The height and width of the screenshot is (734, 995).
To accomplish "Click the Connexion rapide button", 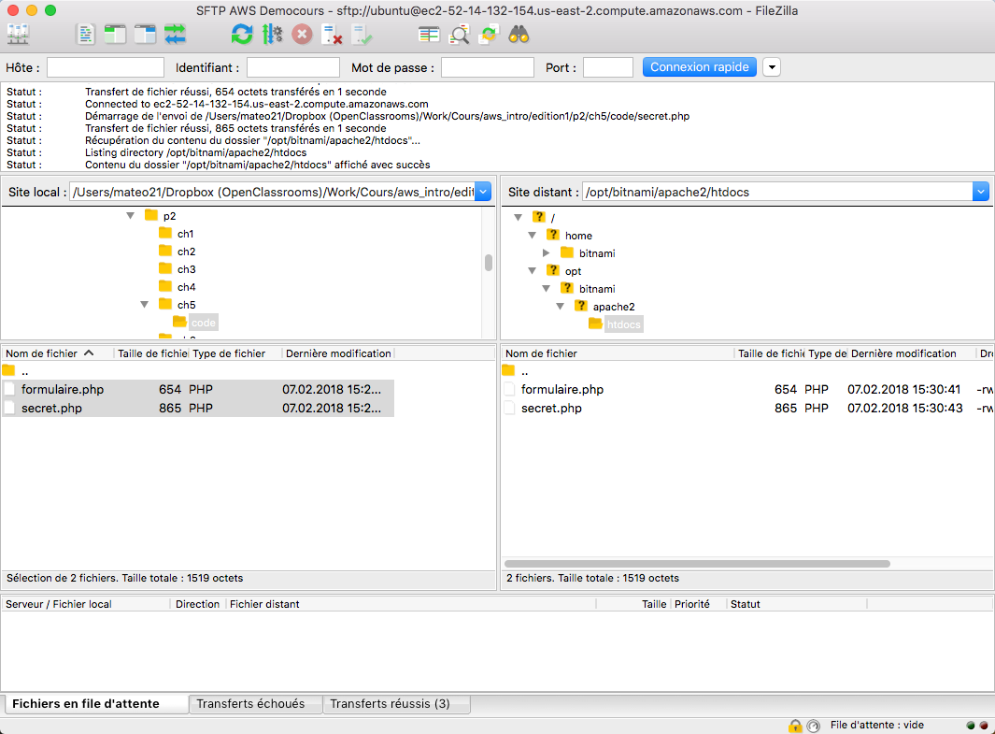I will point(699,67).
